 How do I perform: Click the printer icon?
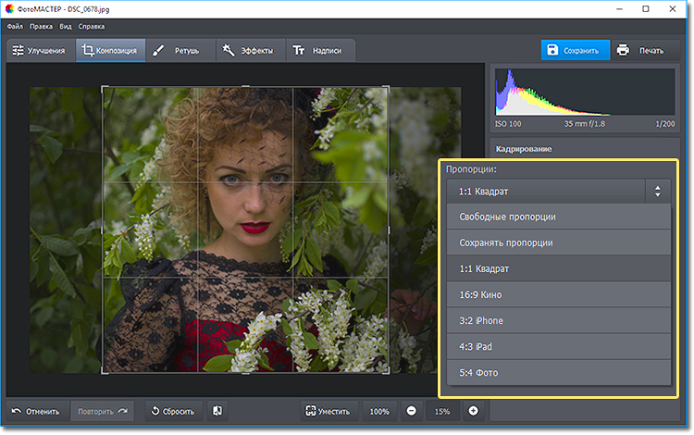pos(623,50)
